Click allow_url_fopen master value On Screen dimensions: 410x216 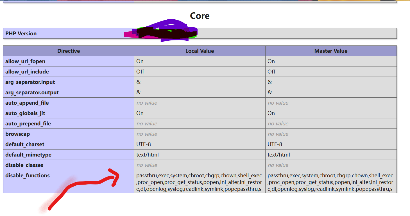[x=271, y=61]
